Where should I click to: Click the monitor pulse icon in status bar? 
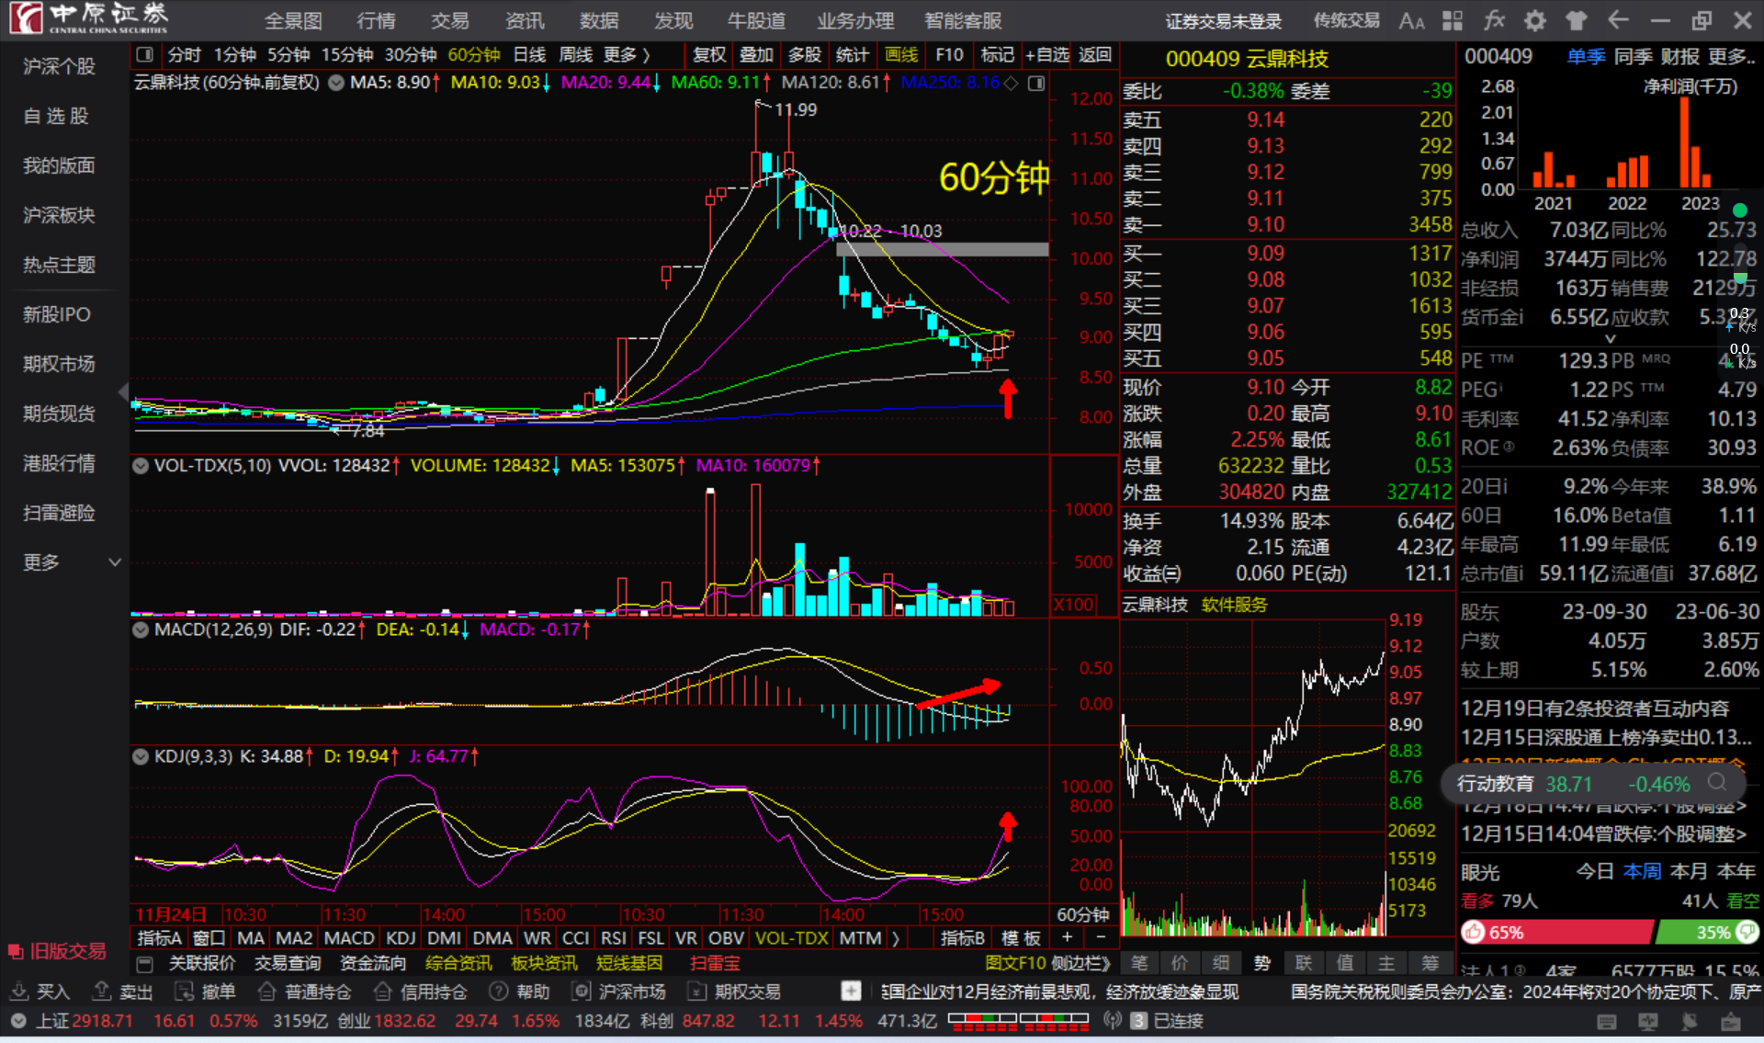pos(1648,1022)
